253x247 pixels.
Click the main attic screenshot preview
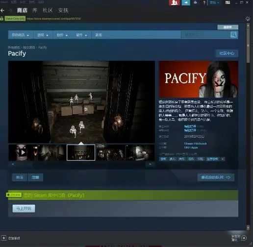click(x=81, y=102)
